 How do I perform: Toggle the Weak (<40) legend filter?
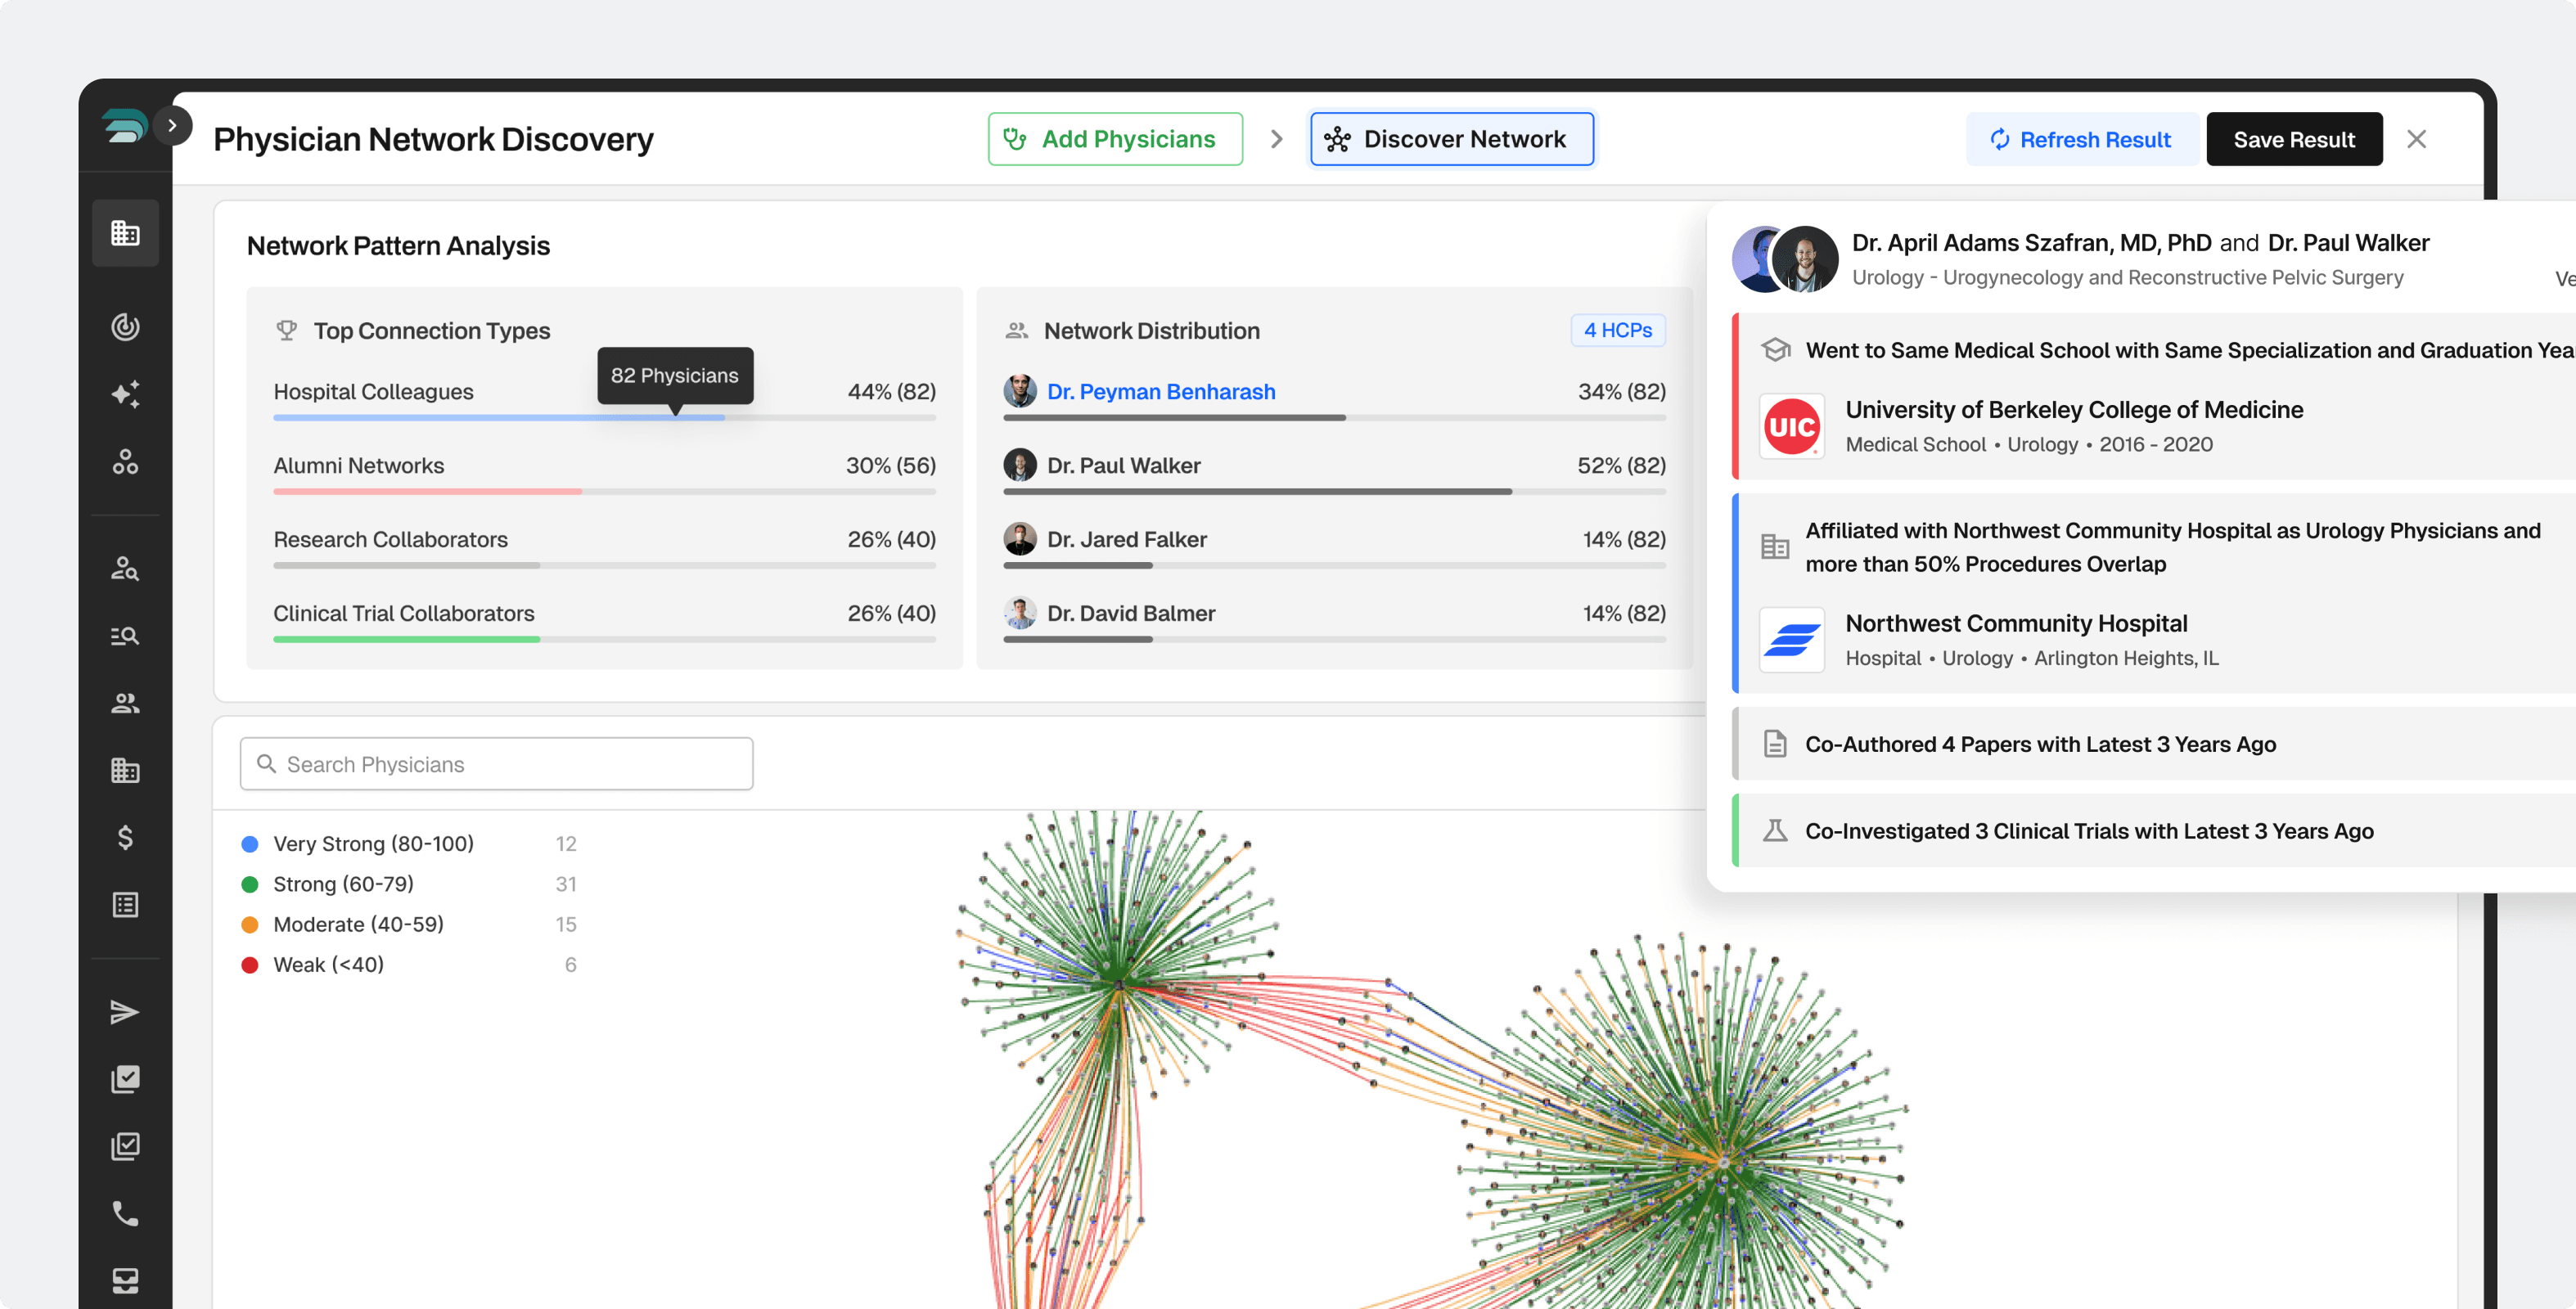(408, 965)
